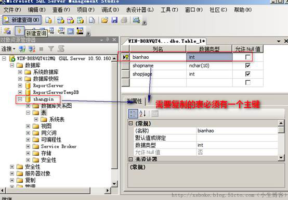Select the Alphabetical A-Z sort icon in properties
Viewport: 288px width, 200px height.
pos(143,114)
